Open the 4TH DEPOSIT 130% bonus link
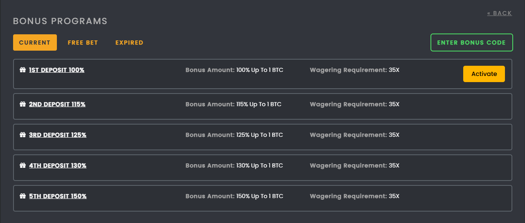This screenshot has width=525, height=223. tap(58, 165)
